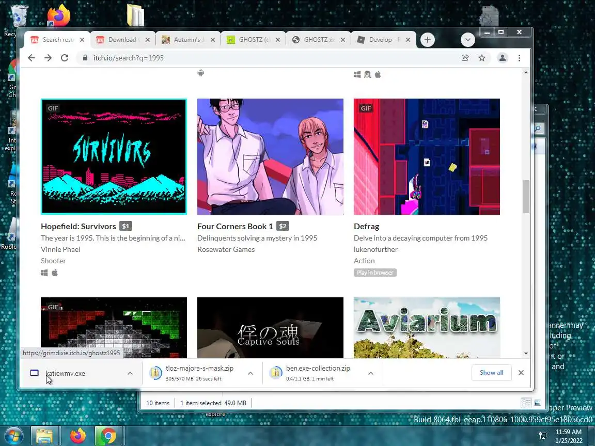Viewport: 595px width, 446px height.
Task: Switch to the Download tab
Action: point(122,40)
